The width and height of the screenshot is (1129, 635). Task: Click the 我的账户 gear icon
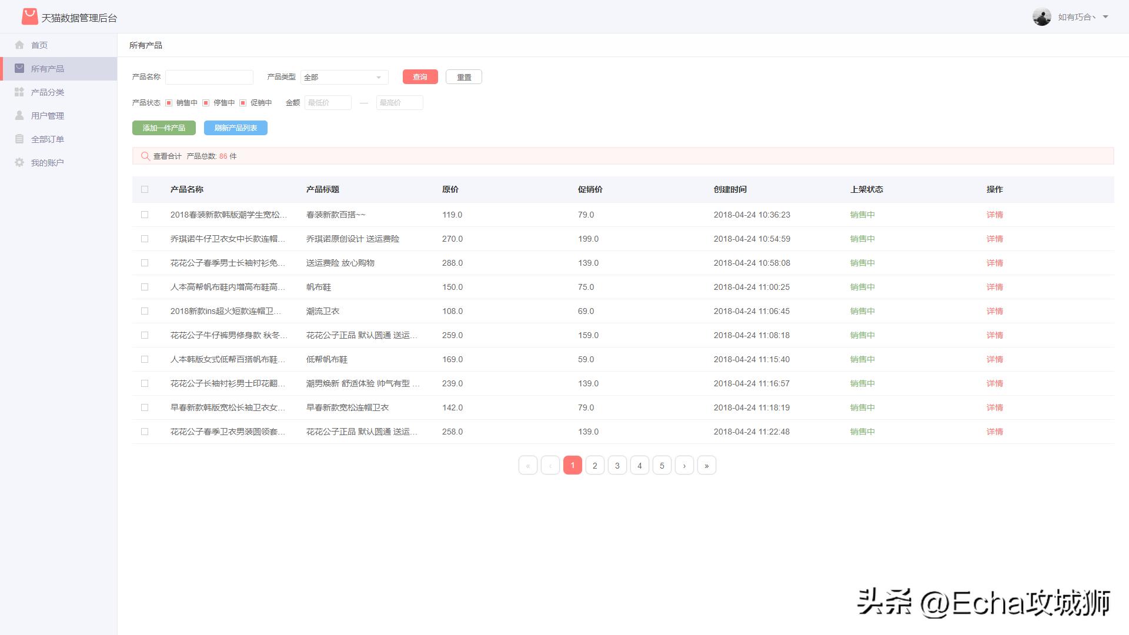pos(19,162)
